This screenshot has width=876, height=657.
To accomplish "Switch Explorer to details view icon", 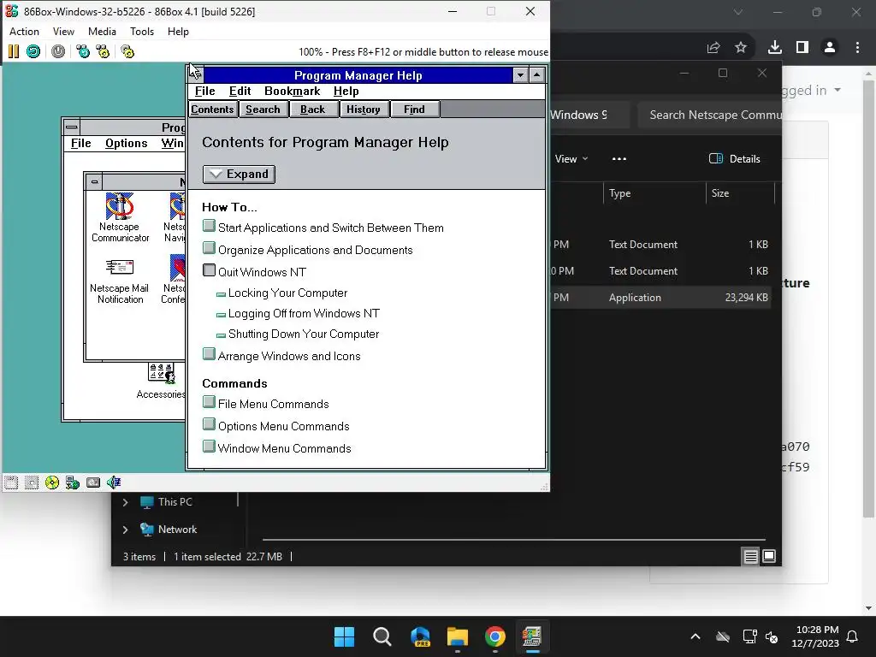I will (751, 556).
